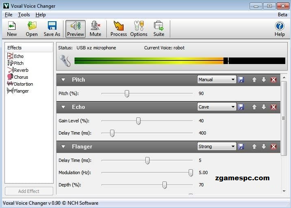Image resolution: width=291 pixels, height=208 pixels.
Task: Click the Flanger Delay Time slider handle
Action: coord(147,160)
